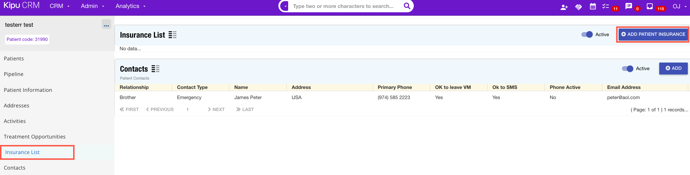Image resolution: width=690 pixels, height=175 pixels.
Task: Open the search filter dropdown arrow
Action: tap(285, 6)
